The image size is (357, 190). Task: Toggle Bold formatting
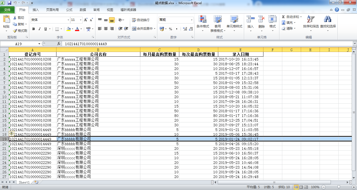click(x=33, y=29)
